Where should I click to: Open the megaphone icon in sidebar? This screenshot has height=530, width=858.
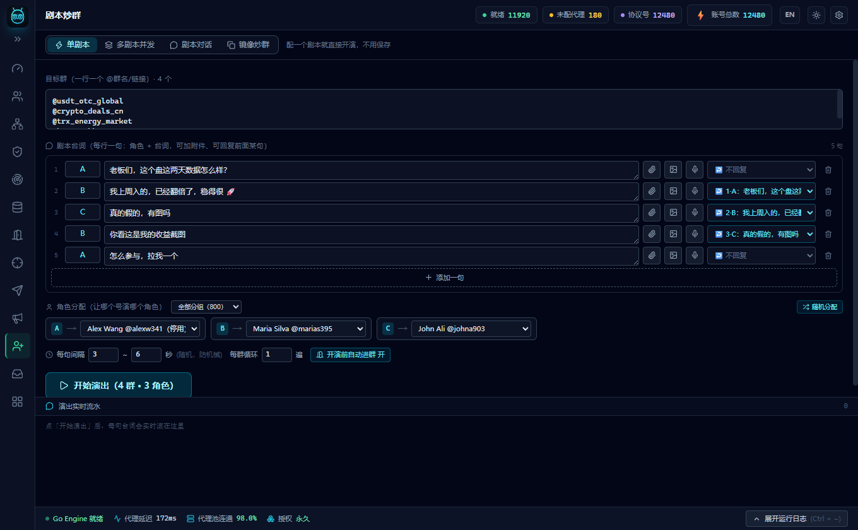point(18,318)
